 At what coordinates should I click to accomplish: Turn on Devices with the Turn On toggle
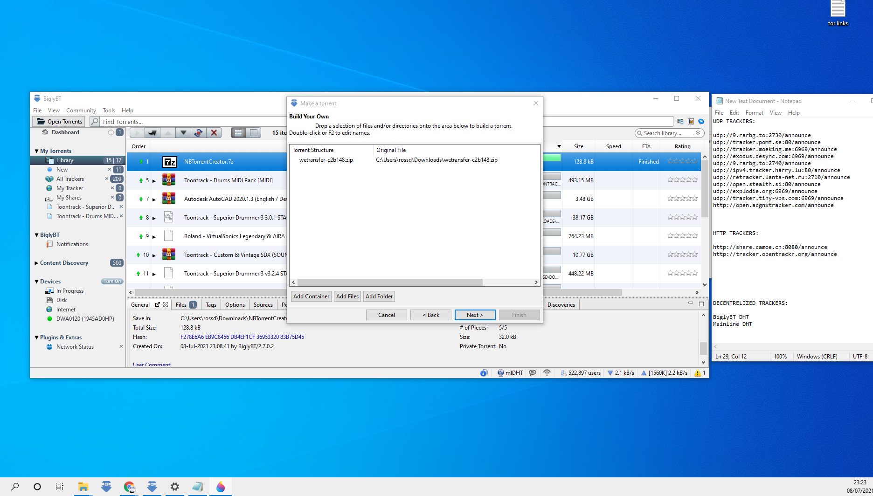112,282
